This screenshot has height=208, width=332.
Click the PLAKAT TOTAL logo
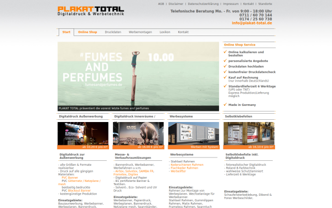click(91, 11)
